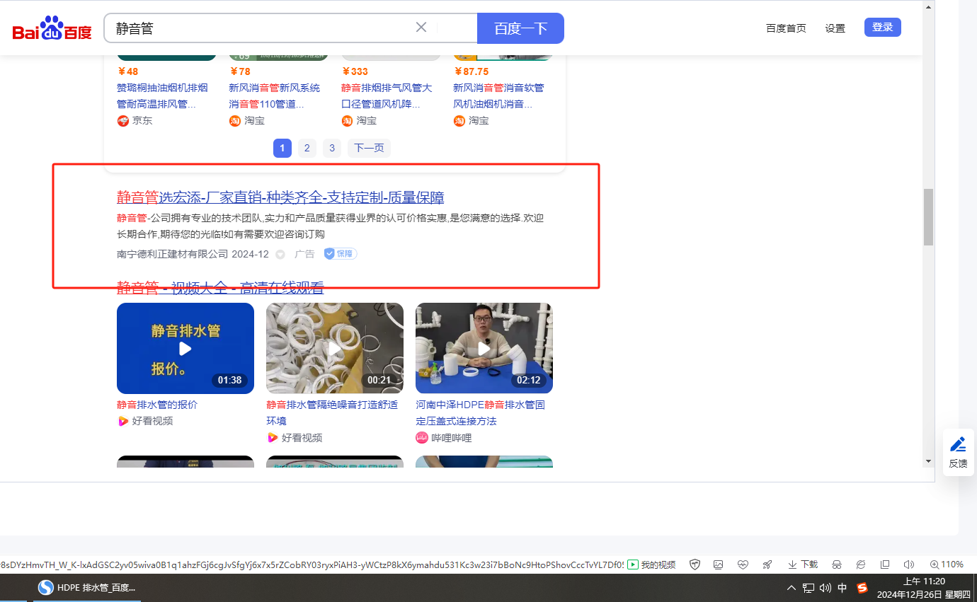Open the 设置 settings menu
Viewport: 977px width, 602px height.
coord(835,28)
